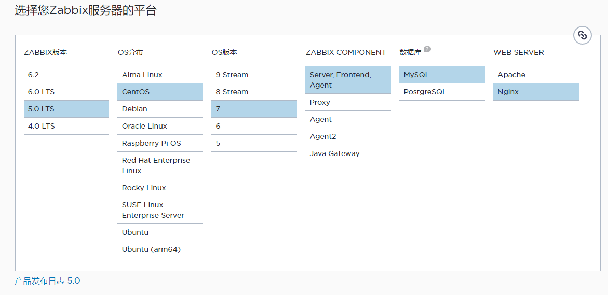Open the 产品发布日志 5.0 release notes link
The height and width of the screenshot is (295, 608).
[47, 280]
